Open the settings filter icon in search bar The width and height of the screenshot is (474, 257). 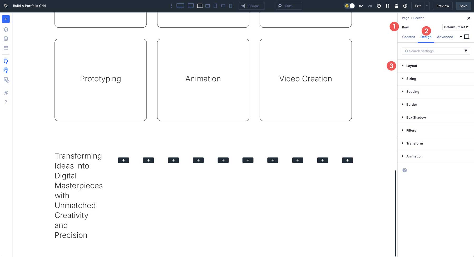466,51
